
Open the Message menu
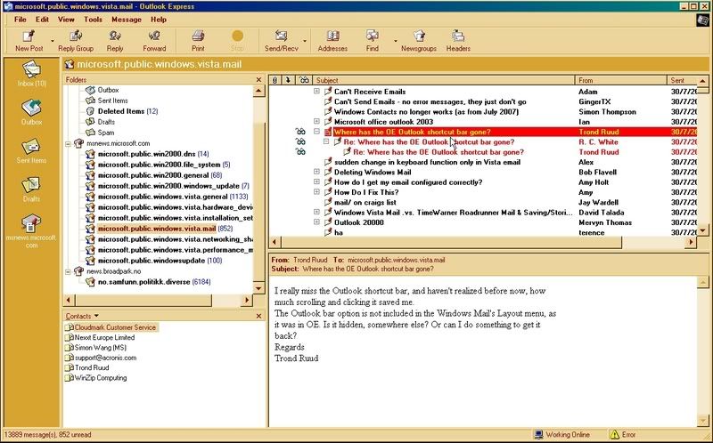coord(127,20)
